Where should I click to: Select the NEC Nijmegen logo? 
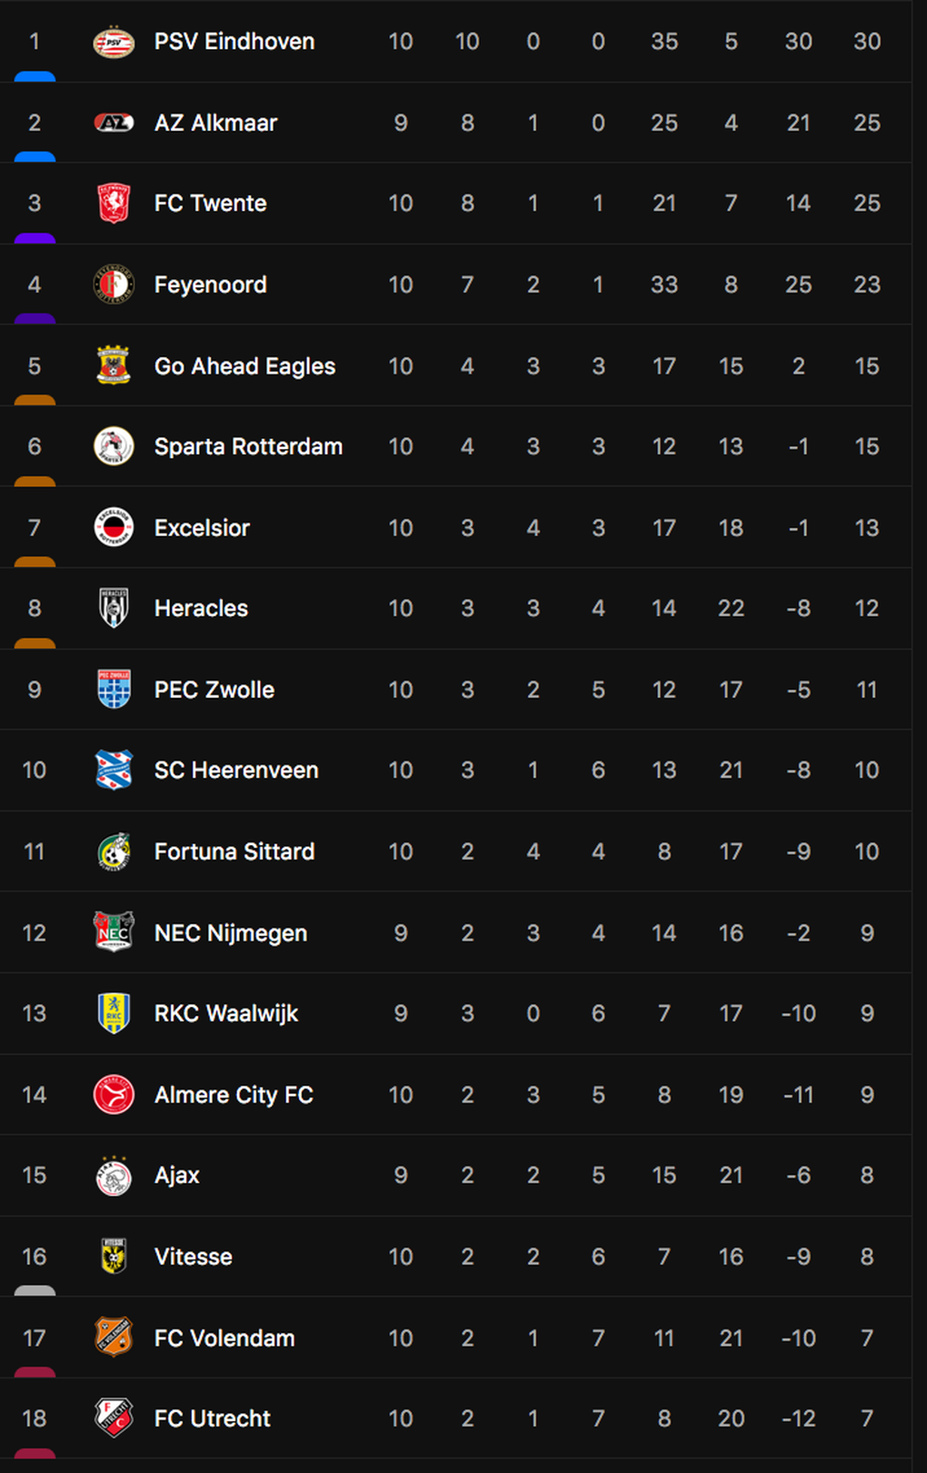coord(114,932)
